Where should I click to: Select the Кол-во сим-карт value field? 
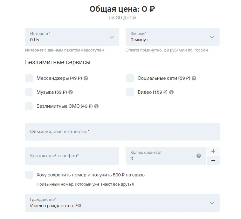click(166, 156)
